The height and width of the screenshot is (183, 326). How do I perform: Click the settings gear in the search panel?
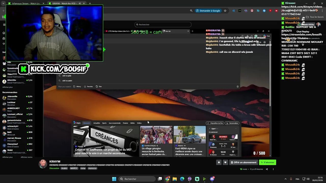tap(238, 86)
